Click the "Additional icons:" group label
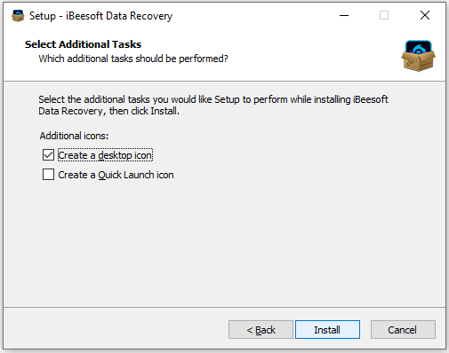This screenshot has width=449, height=353. click(x=74, y=136)
